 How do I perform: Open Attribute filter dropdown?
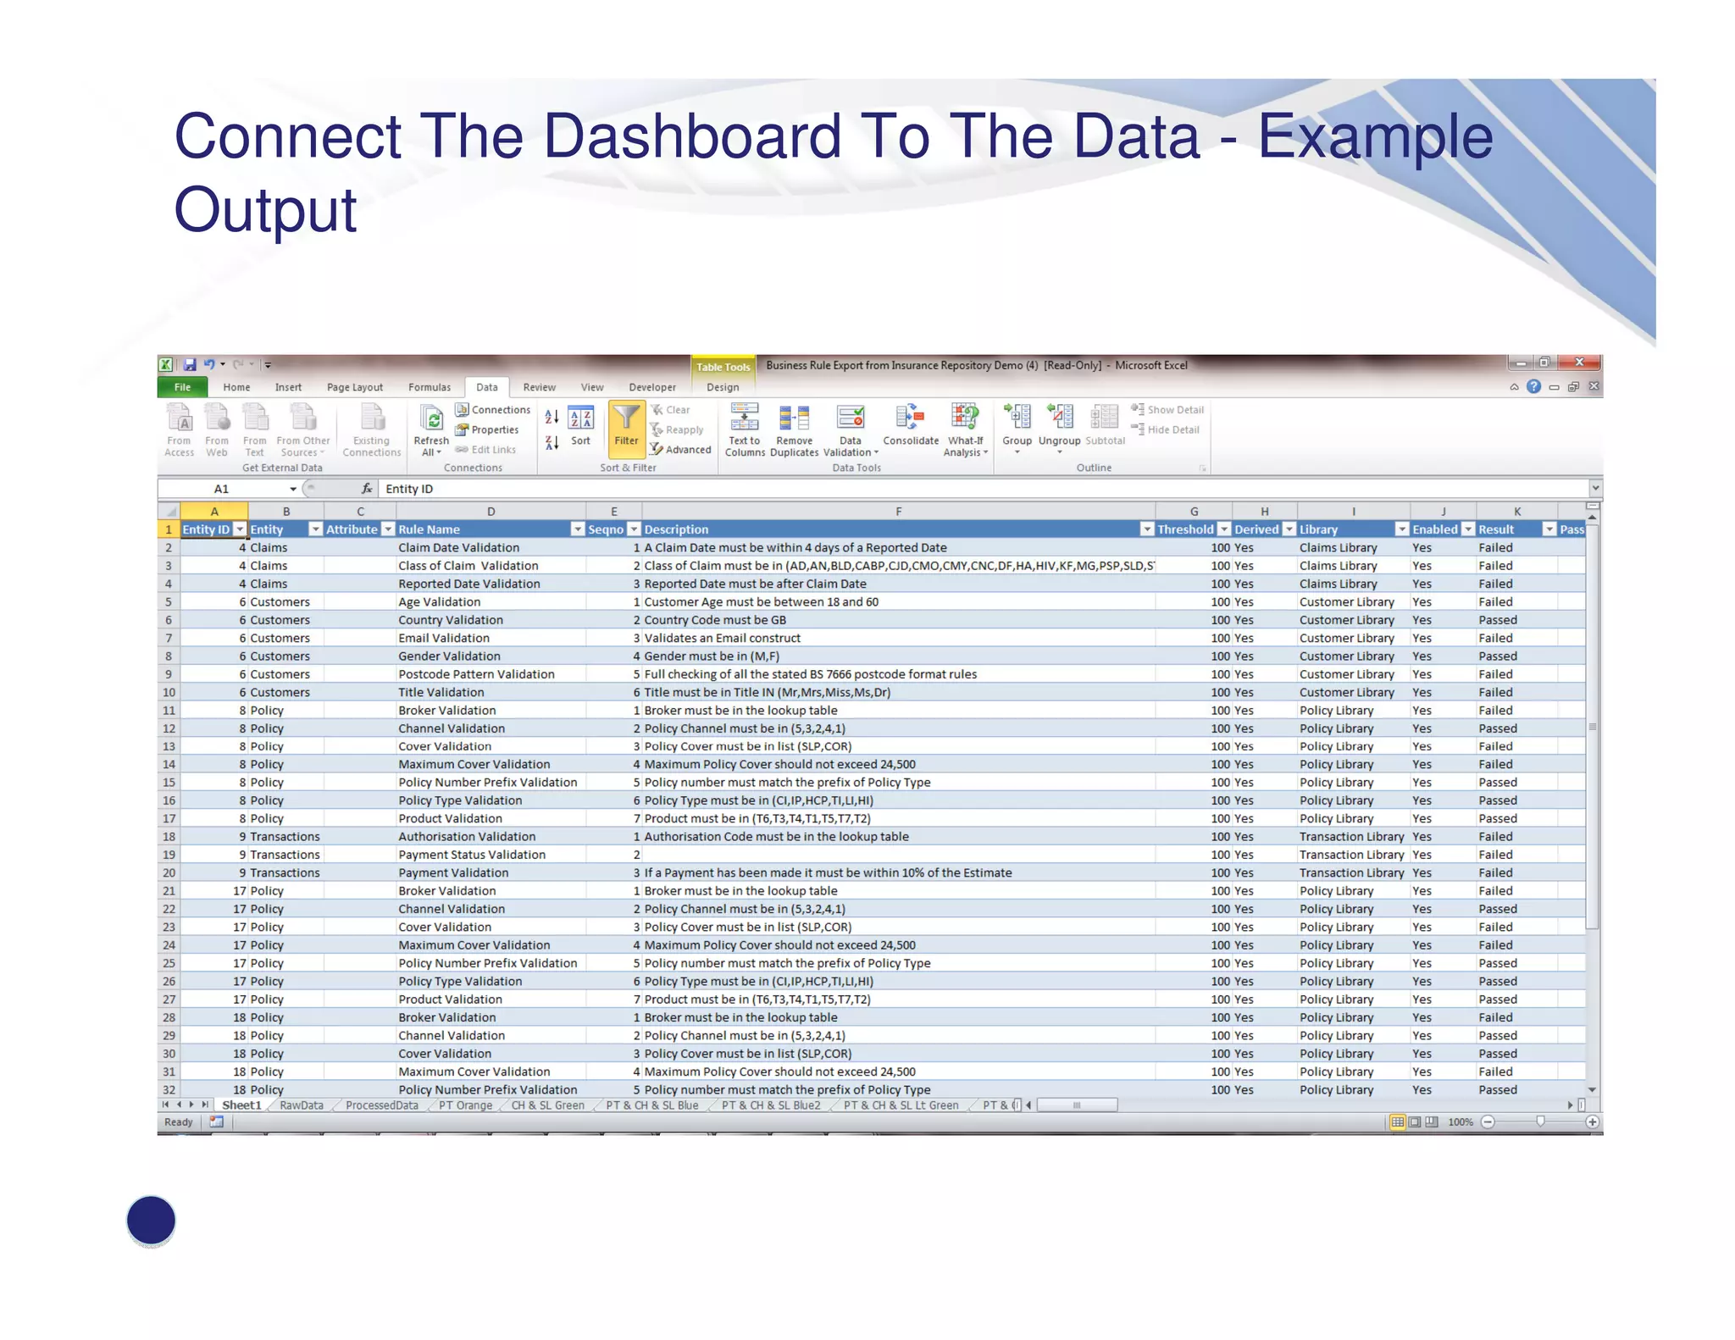tap(388, 529)
